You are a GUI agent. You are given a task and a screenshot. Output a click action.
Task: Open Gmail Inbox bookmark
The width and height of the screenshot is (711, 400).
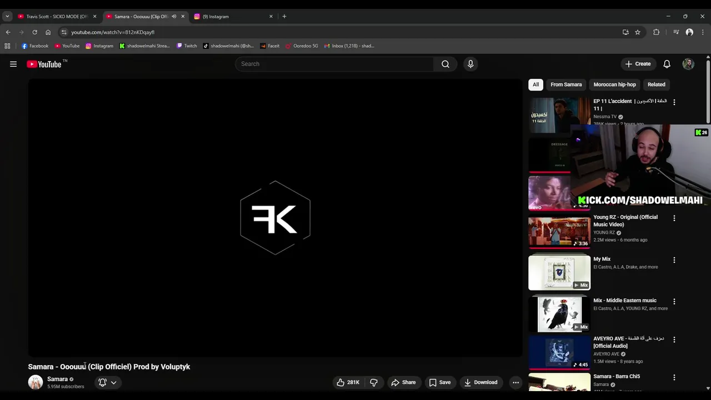[x=349, y=46]
